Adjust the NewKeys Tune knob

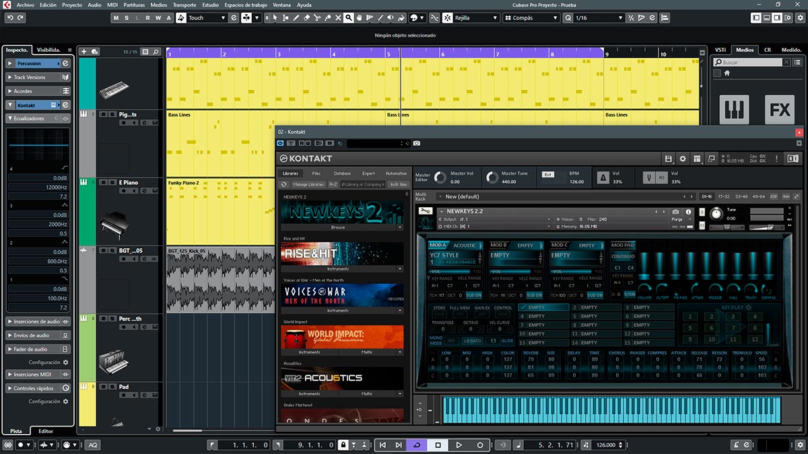716,214
